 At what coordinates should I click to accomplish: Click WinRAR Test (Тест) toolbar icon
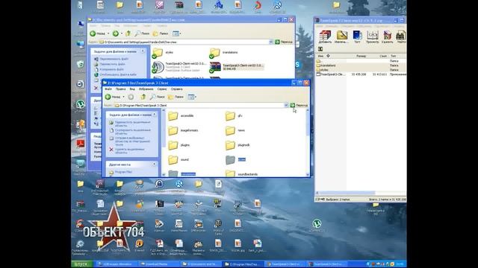[x=357, y=36]
